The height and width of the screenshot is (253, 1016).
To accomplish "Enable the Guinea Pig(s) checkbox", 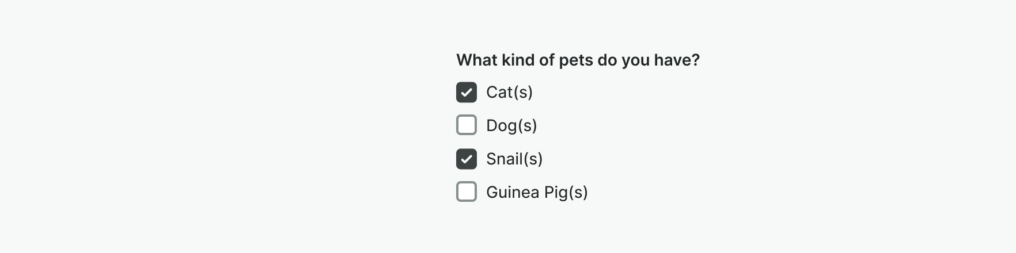I will click(x=467, y=192).
